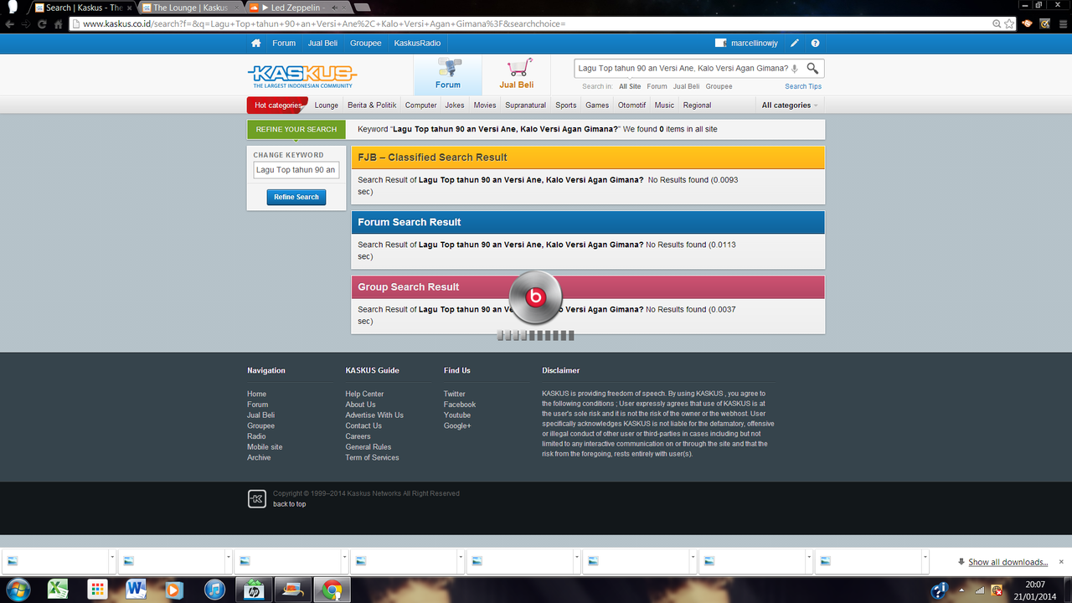
Task: Click Show all downloads link
Action: (1008, 562)
